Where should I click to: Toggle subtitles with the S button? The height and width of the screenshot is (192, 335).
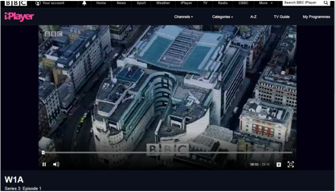279,165
